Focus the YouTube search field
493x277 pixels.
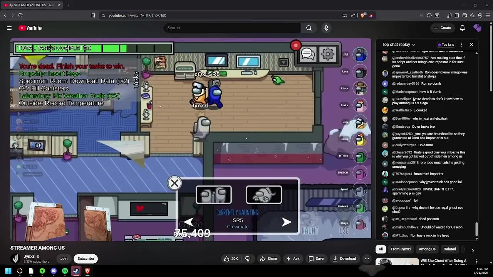tap(232, 28)
